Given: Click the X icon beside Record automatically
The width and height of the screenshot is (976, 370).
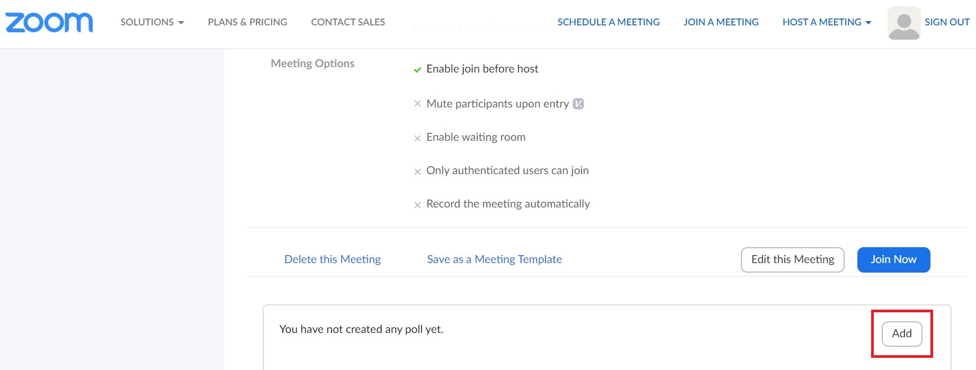Looking at the screenshot, I should point(417,205).
